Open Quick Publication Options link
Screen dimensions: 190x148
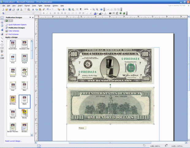pos(17,25)
